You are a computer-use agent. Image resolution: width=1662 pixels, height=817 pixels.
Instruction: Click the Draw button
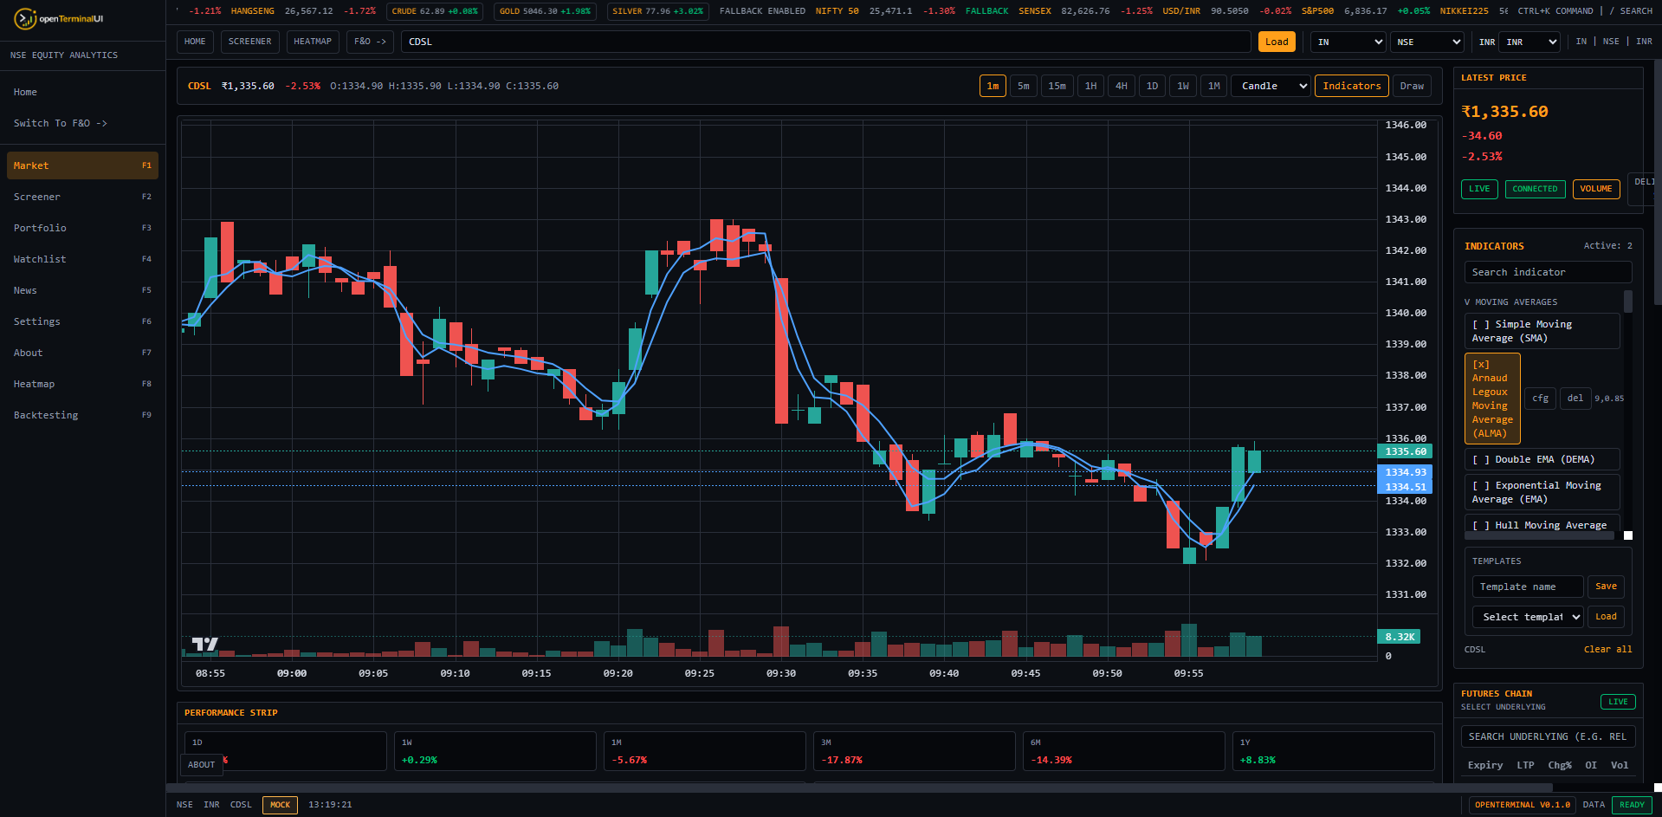pos(1412,86)
